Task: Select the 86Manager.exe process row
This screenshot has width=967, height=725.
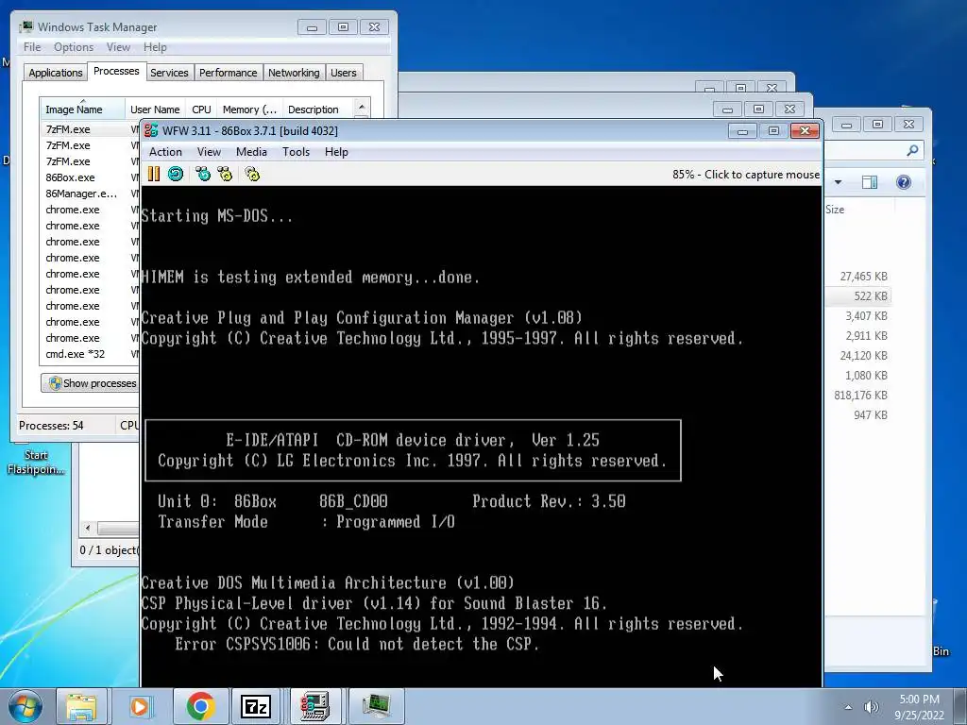Action: (90, 194)
